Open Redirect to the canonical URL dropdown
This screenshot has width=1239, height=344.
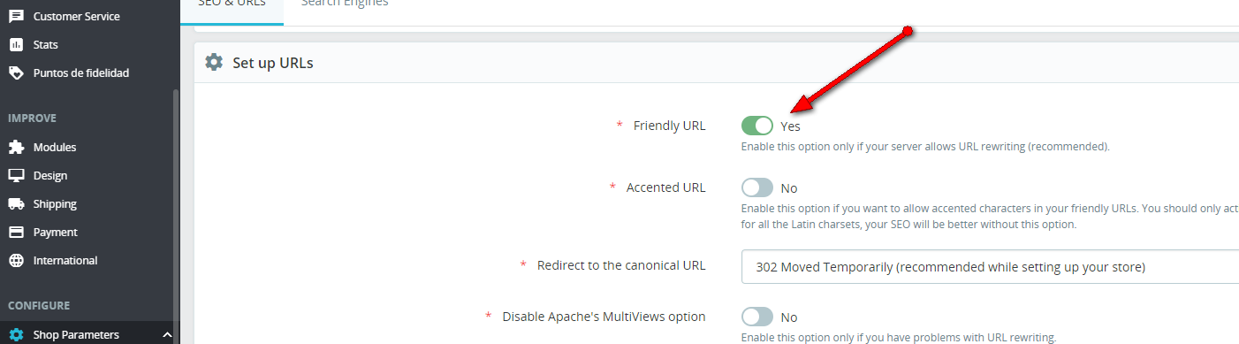[x=990, y=266]
